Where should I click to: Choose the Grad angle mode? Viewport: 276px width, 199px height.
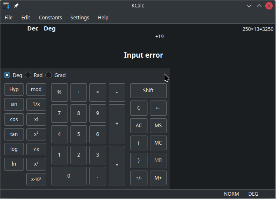pos(49,75)
